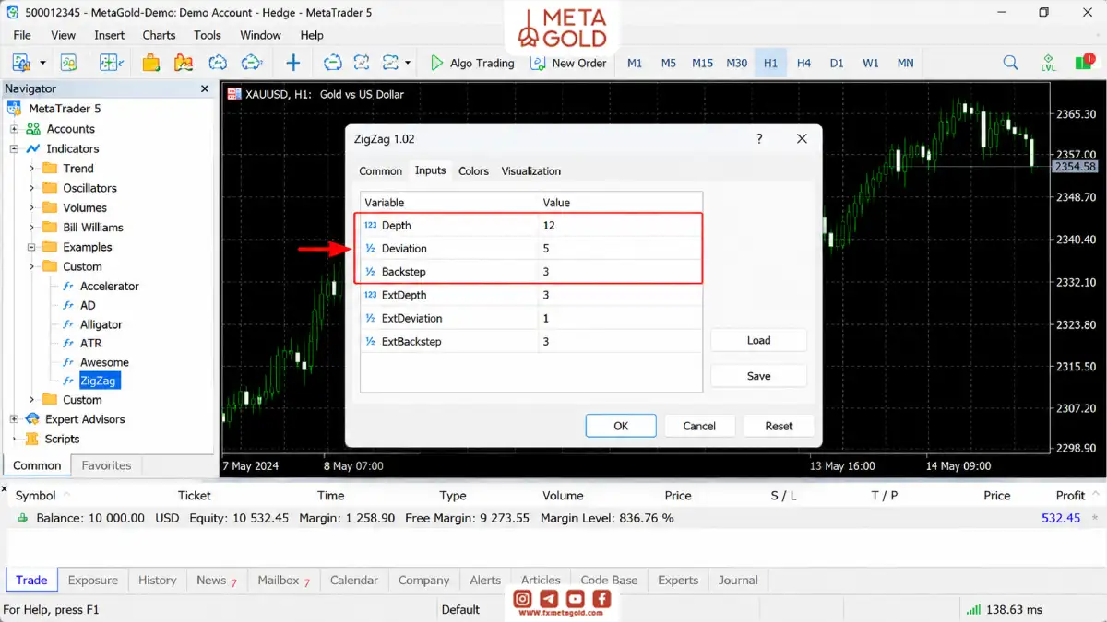The width and height of the screenshot is (1107, 622).
Task: Expand the Expert Advisors node
Action: tap(14, 419)
